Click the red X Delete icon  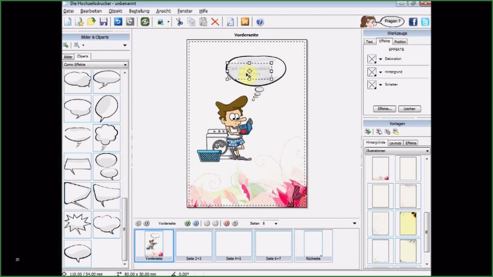[x=215, y=22]
